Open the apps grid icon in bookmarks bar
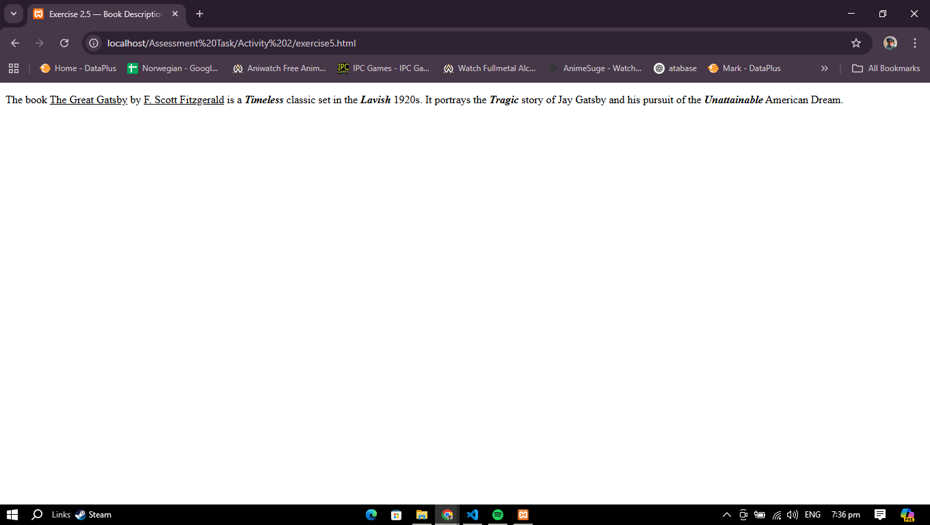 click(x=14, y=68)
